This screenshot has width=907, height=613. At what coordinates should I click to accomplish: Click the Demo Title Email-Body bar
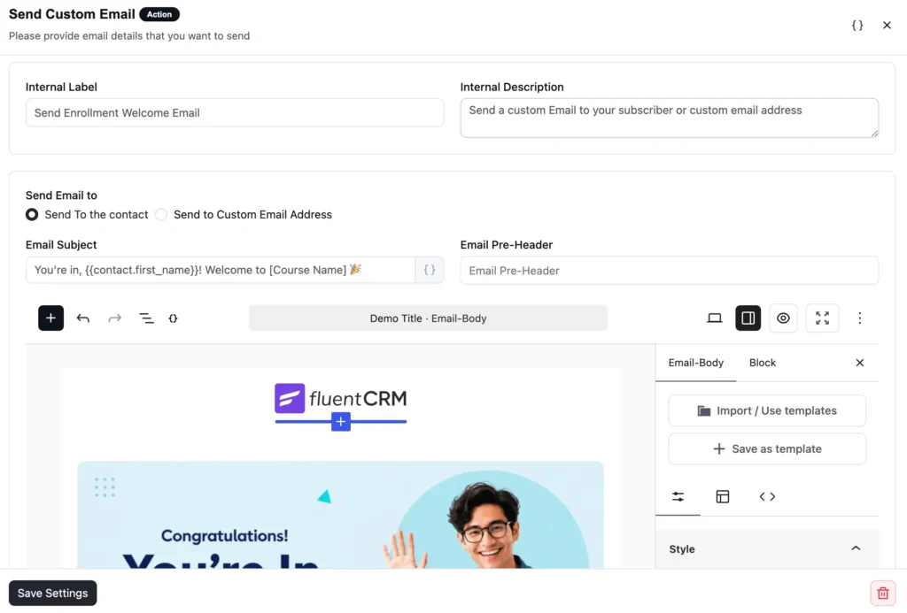point(428,318)
